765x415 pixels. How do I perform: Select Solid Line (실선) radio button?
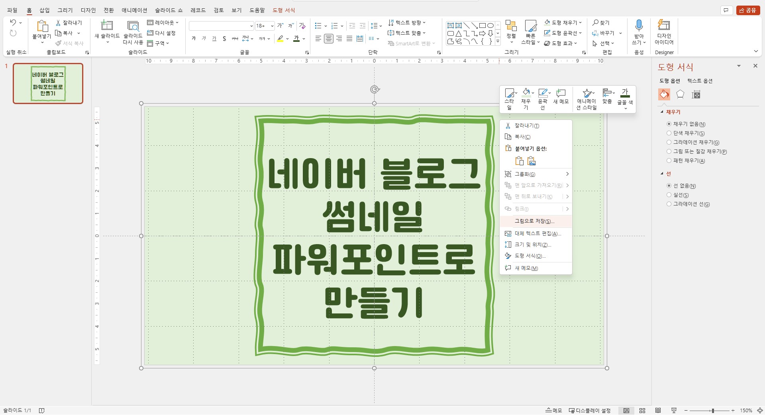(669, 195)
